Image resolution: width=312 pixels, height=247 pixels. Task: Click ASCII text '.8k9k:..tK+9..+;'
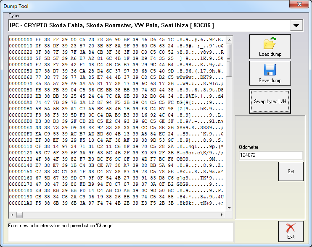pos(200,203)
